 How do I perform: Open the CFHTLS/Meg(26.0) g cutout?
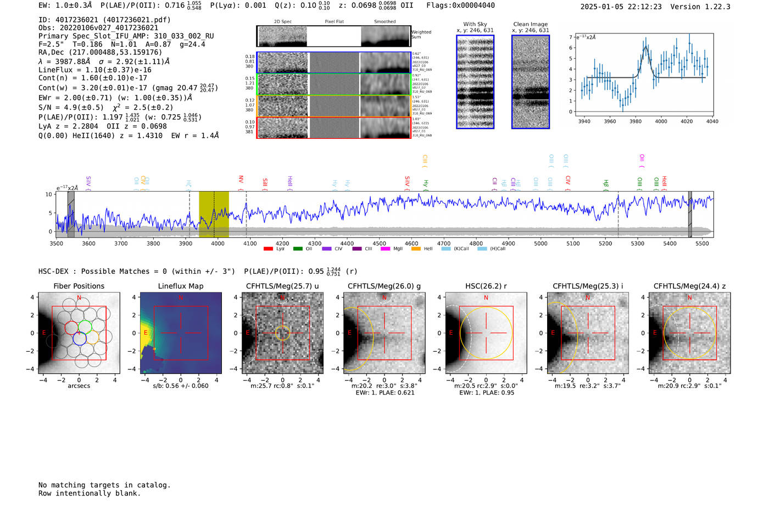point(384,333)
